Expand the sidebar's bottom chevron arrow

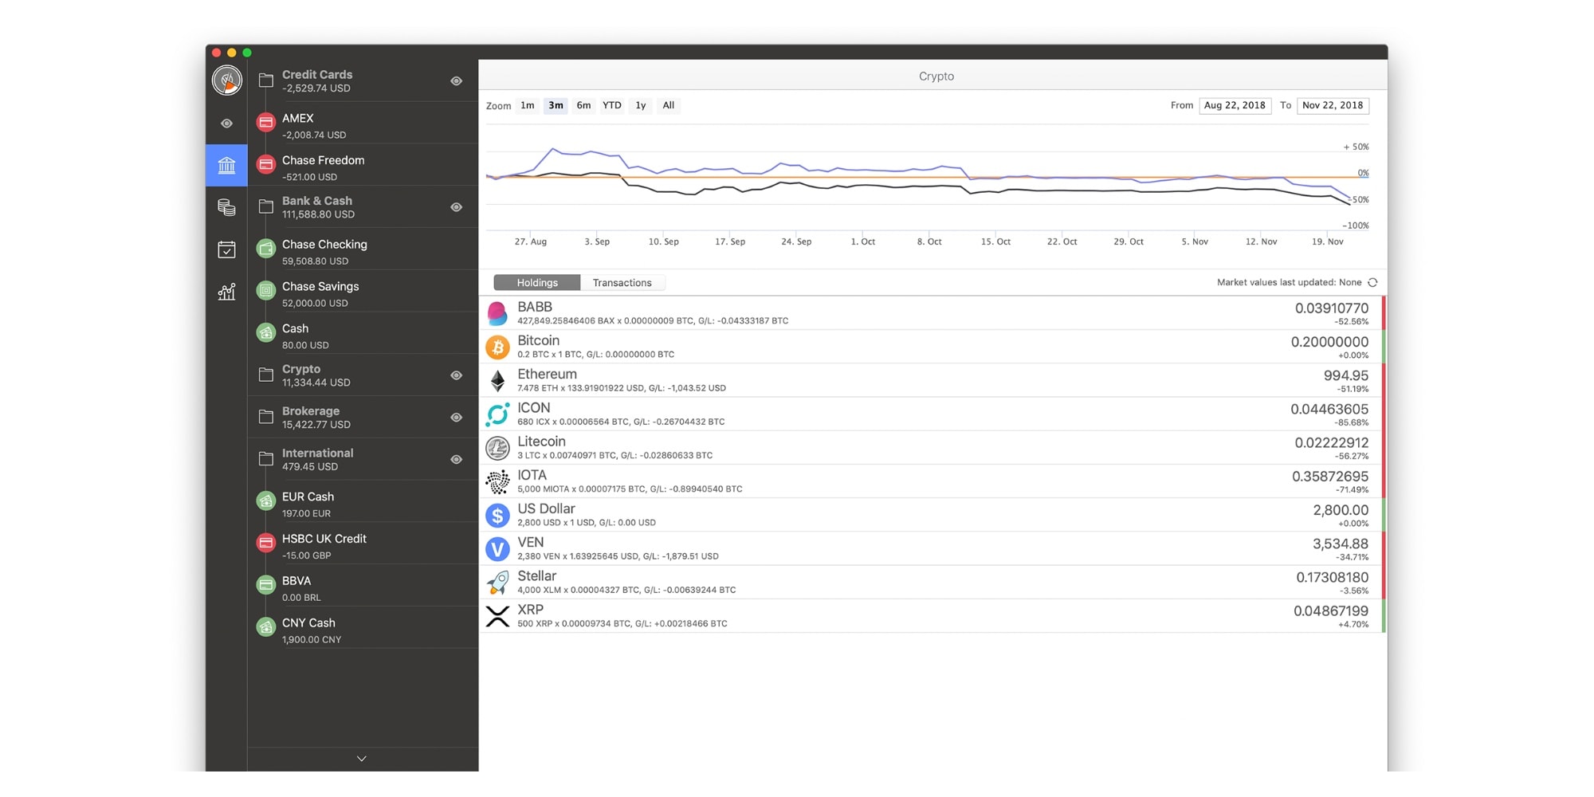pos(361,759)
